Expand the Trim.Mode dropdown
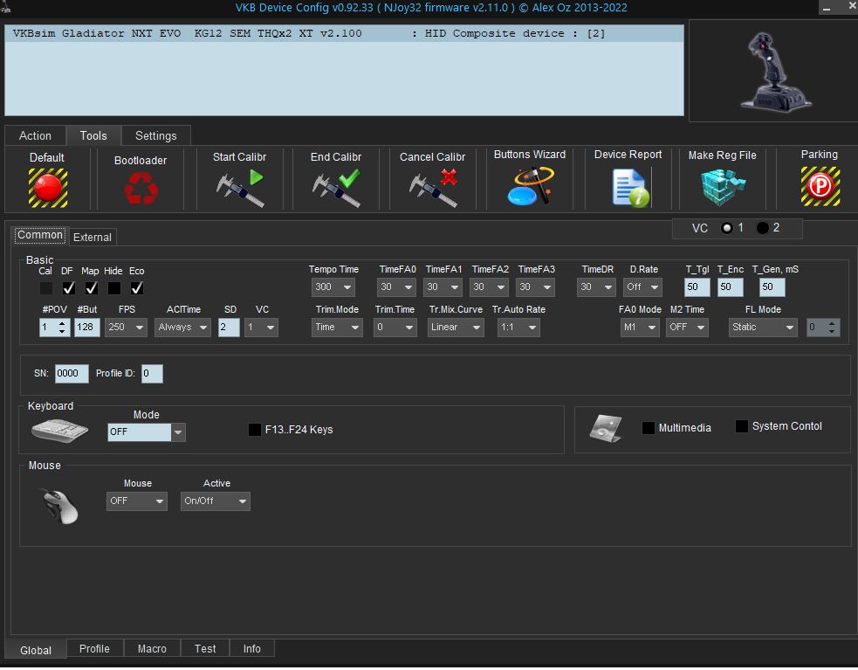This screenshot has width=858, height=670. pos(337,327)
